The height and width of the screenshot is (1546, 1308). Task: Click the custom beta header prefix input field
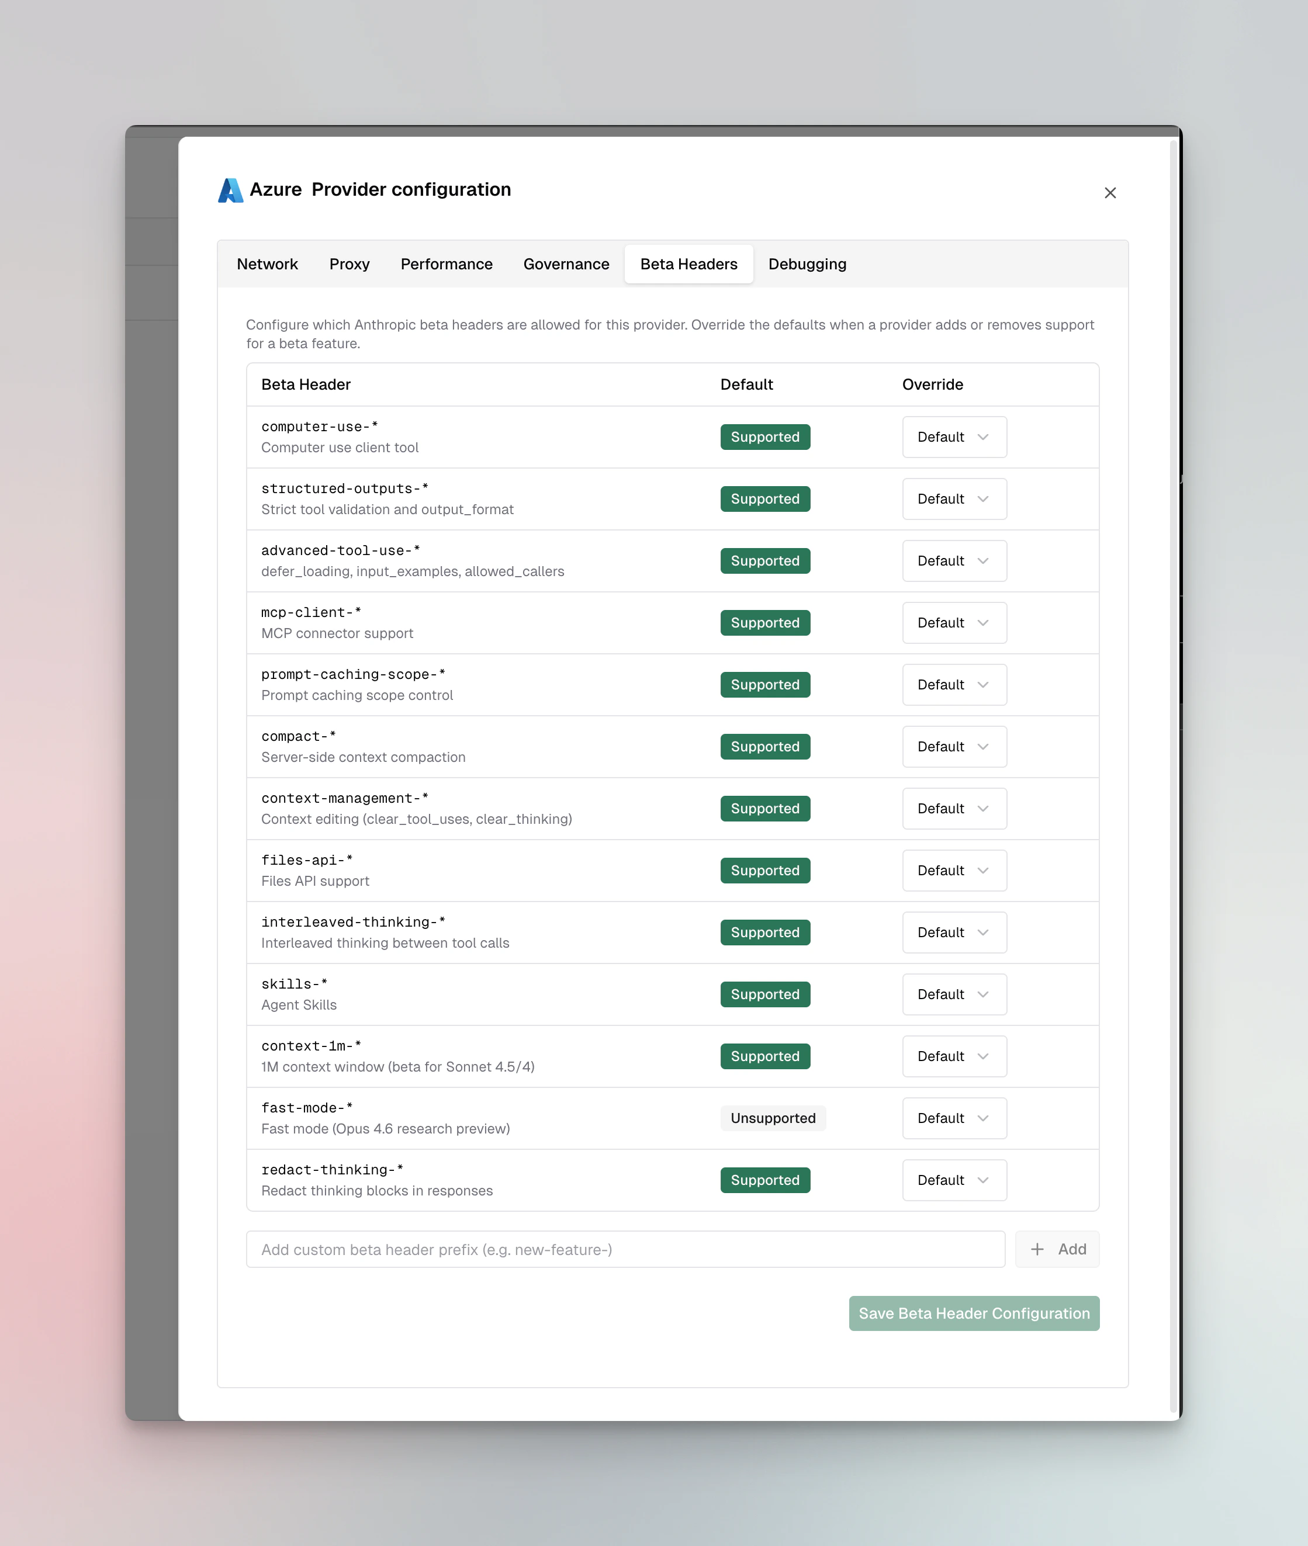[x=627, y=1250]
